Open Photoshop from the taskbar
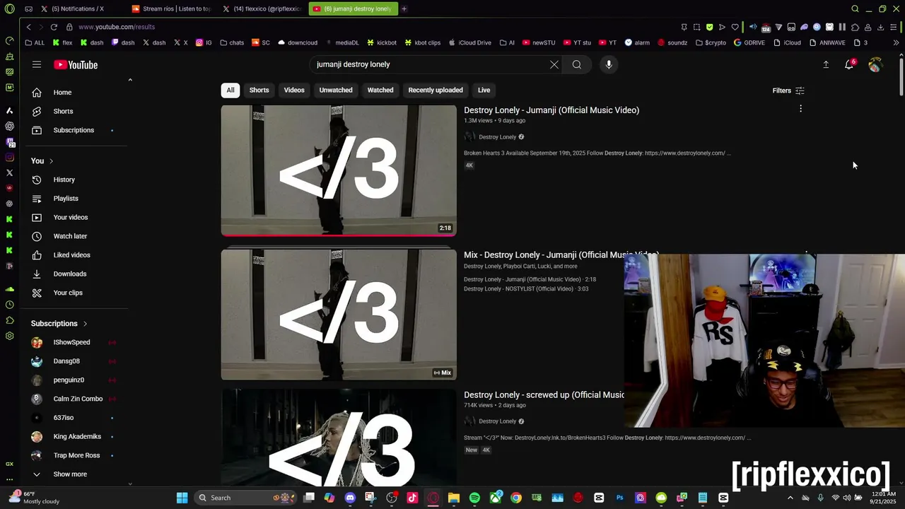This screenshot has height=509, width=905. [620, 498]
